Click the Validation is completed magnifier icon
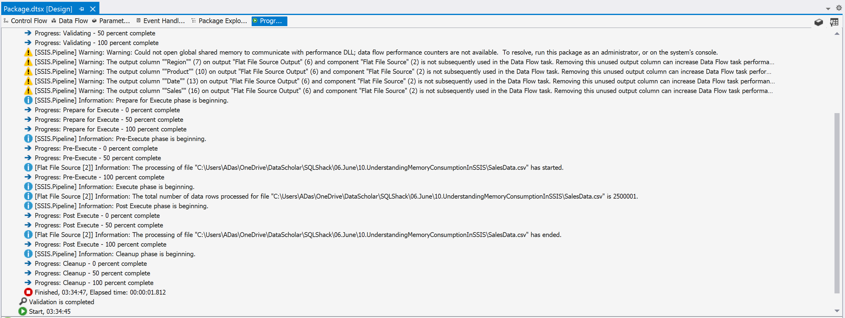845x318 pixels. point(23,301)
